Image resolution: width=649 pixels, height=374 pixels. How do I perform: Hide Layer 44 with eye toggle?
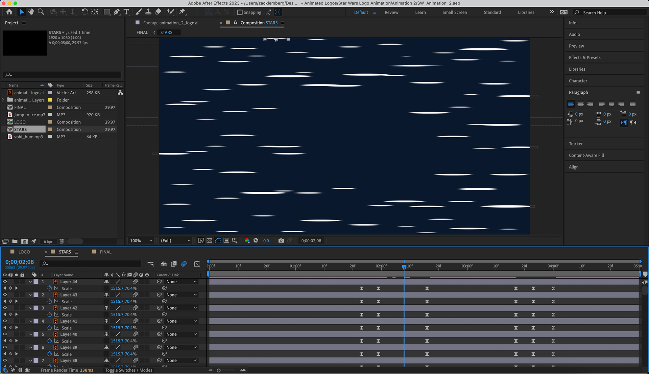(5, 282)
